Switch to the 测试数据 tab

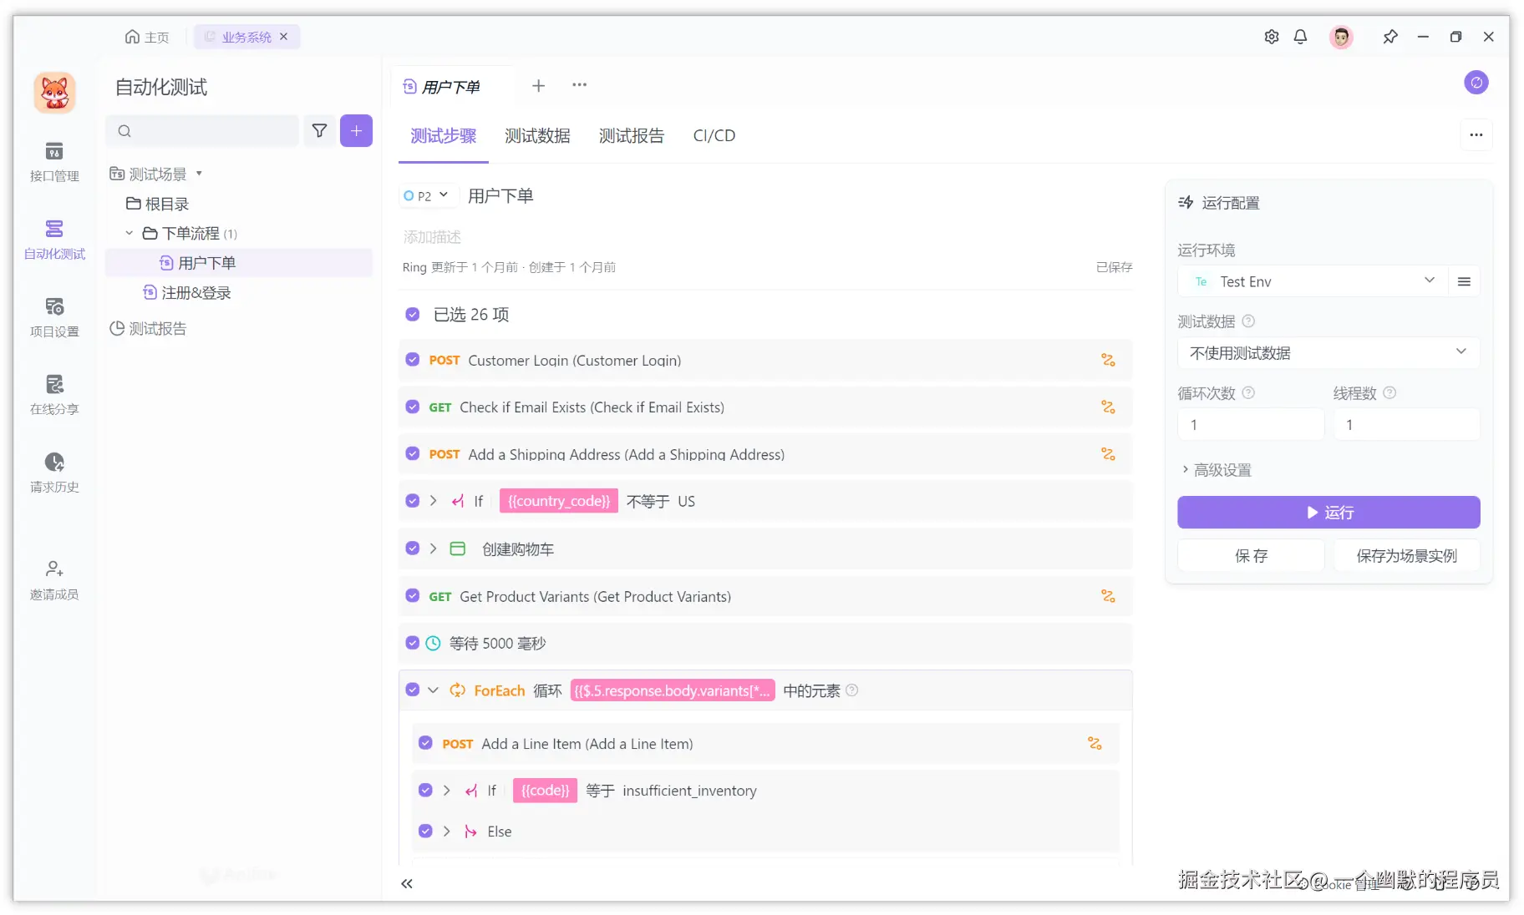(537, 135)
